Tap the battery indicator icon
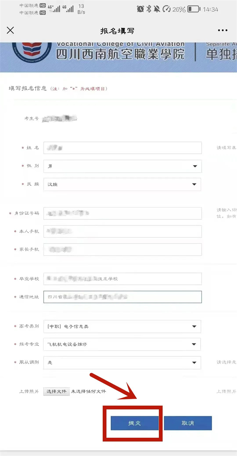 coord(194,9)
